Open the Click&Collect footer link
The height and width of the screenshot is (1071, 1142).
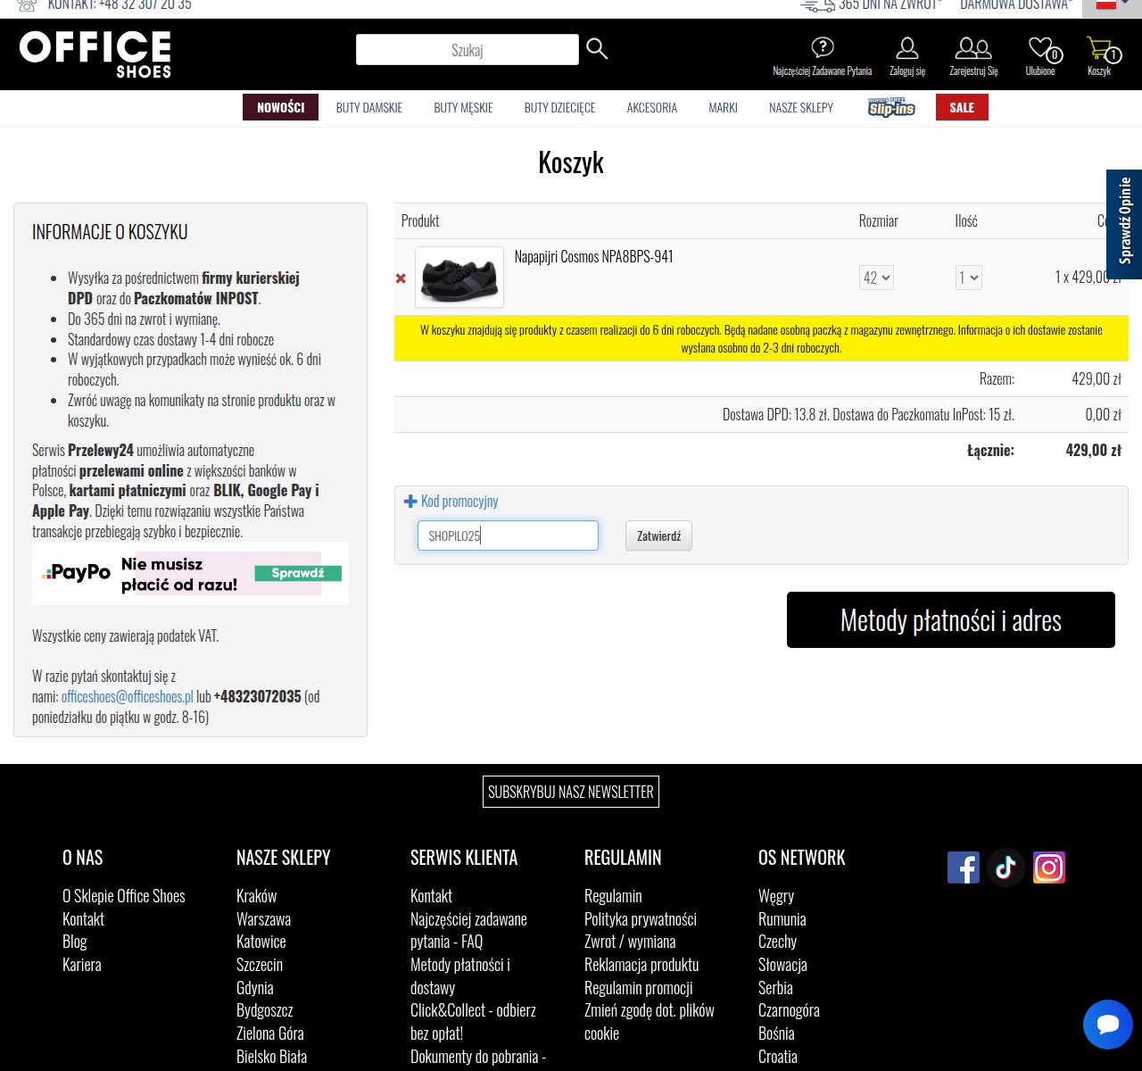[x=474, y=1022]
